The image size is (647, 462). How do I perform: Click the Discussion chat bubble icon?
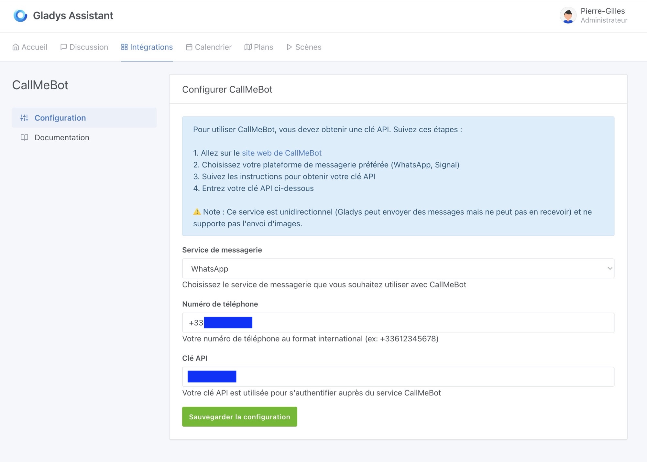pyautogui.click(x=63, y=47)
